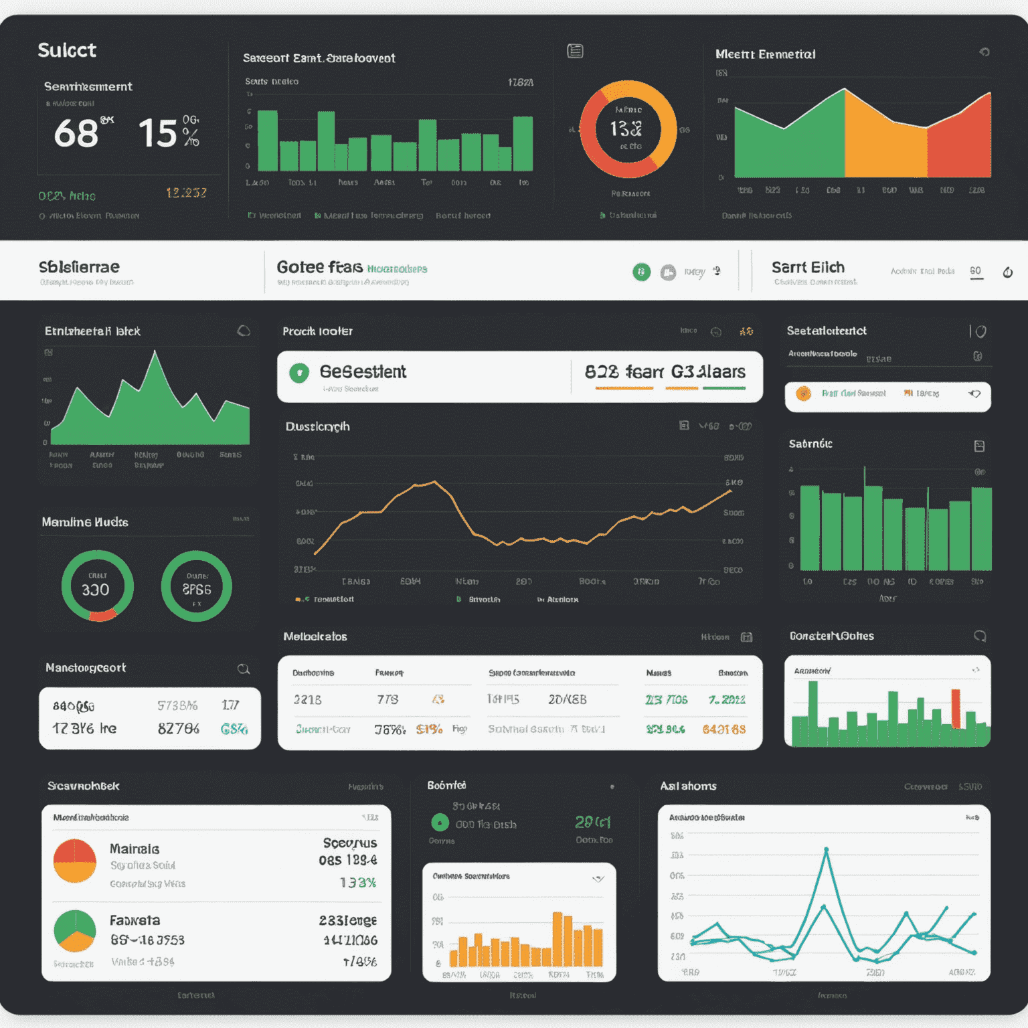Click the large 68 number in the Sulcct panel
The image size is (1028, 1028).
click(76, 133)
